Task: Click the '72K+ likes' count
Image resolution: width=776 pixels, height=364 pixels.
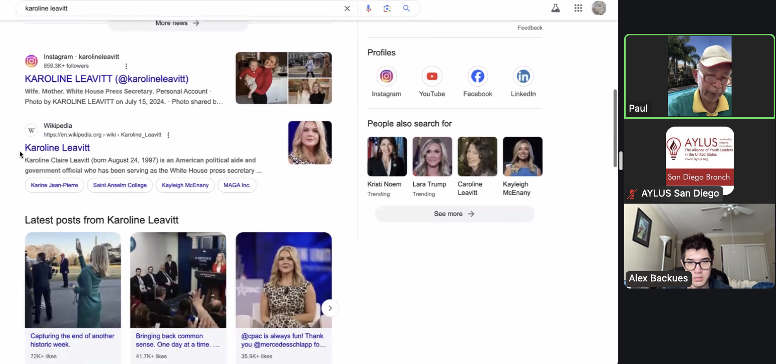Action: [44, 356]
